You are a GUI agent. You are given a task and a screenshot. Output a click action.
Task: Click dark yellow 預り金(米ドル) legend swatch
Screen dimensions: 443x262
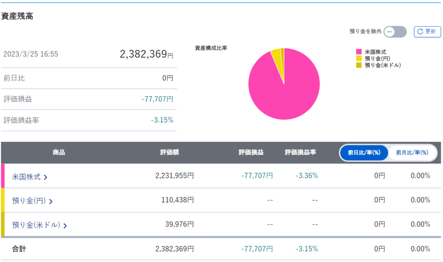[x=359, y=65]
